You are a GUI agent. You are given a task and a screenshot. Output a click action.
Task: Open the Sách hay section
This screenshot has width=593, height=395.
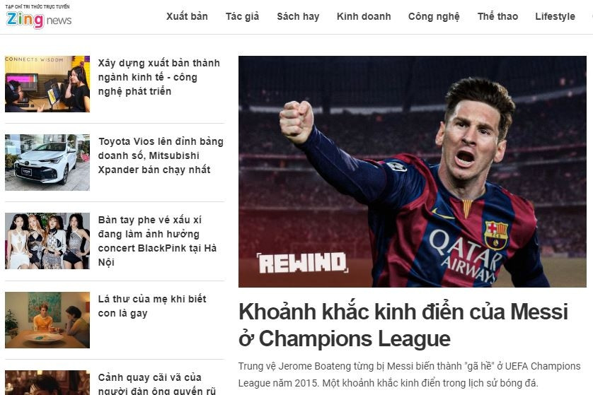click(x=298, y=17)
